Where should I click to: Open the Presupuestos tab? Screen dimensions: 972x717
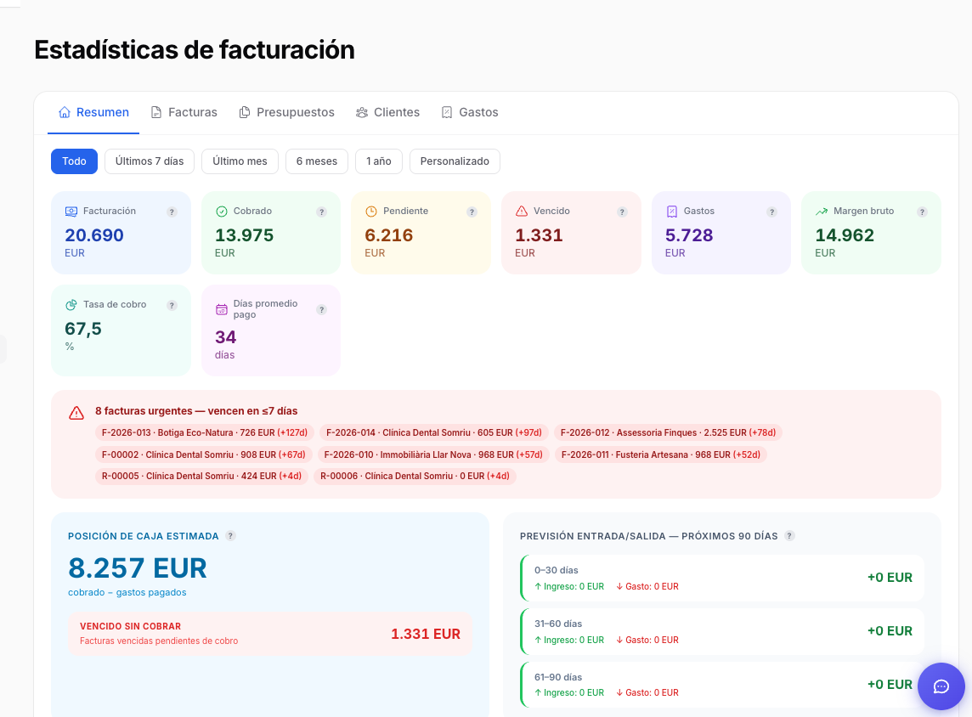pos(287,112)
